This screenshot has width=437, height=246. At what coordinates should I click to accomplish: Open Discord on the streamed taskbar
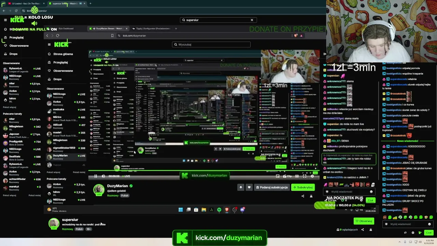click(x=242, y=209)
